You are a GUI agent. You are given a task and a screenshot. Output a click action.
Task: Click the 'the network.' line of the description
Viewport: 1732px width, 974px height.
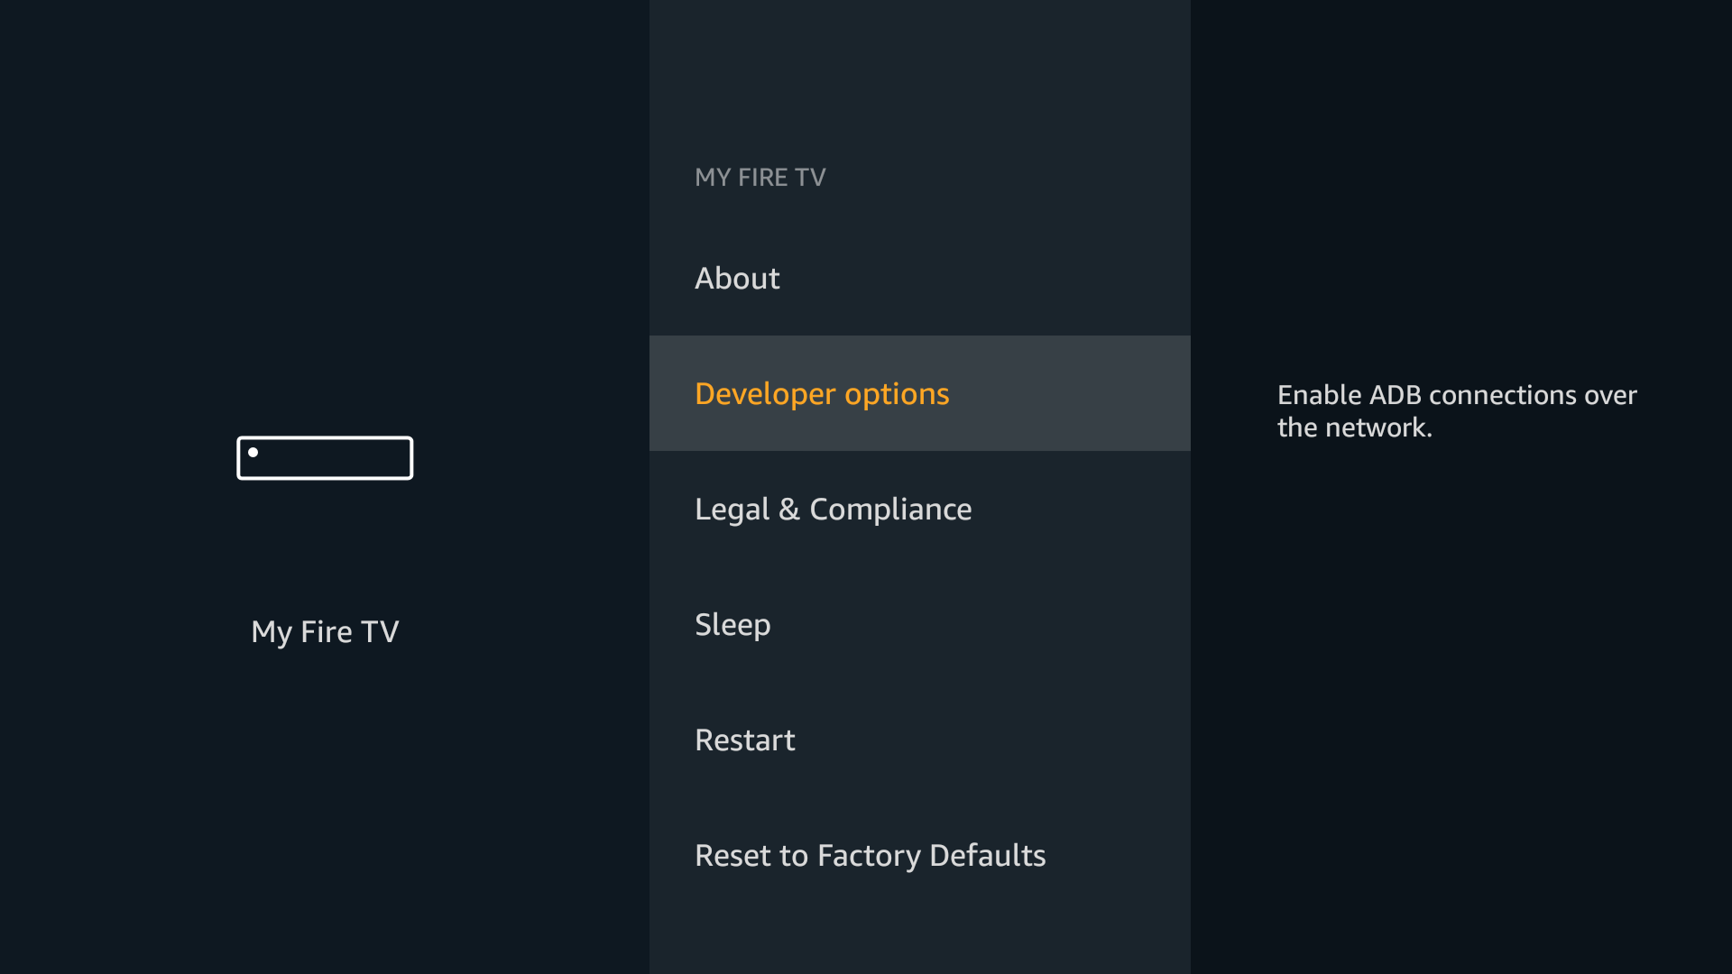1354,427
